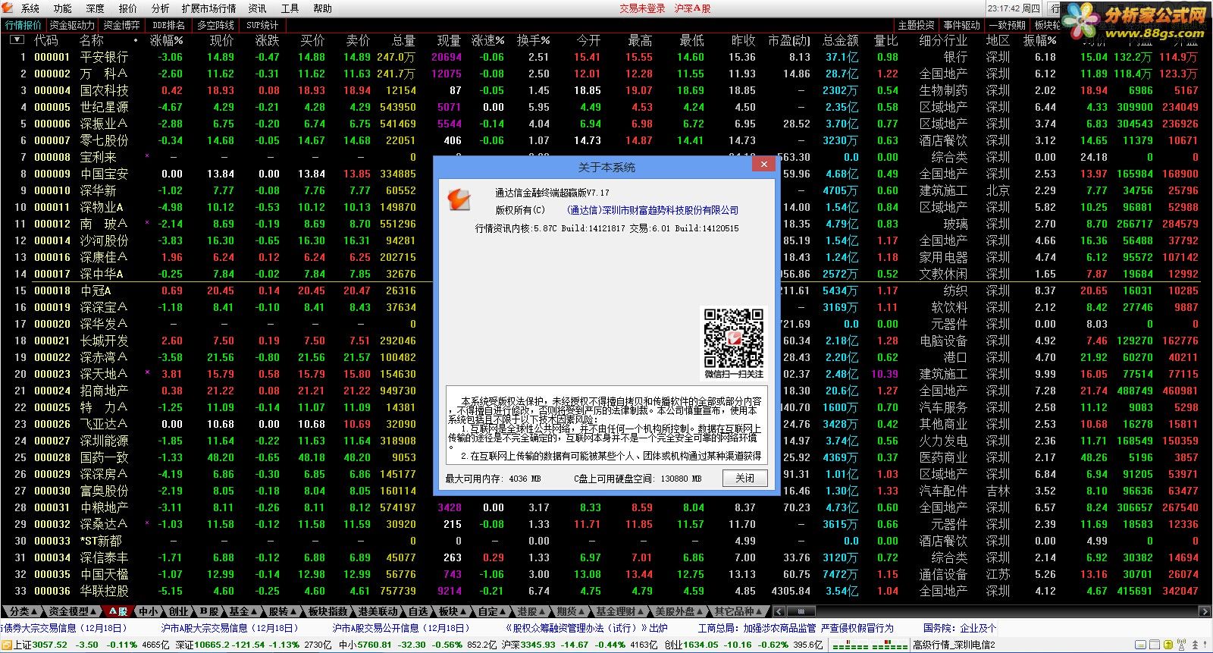Open news ticker 沪市A股大宗交易信息（12月18日）
The width and height of the screenshot is (1213, 653).
230,628
